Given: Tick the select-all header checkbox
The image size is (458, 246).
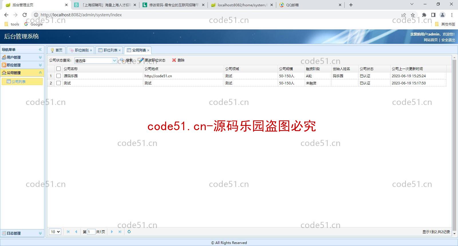Looking at the screenshot, I should (x=58, y=69).
